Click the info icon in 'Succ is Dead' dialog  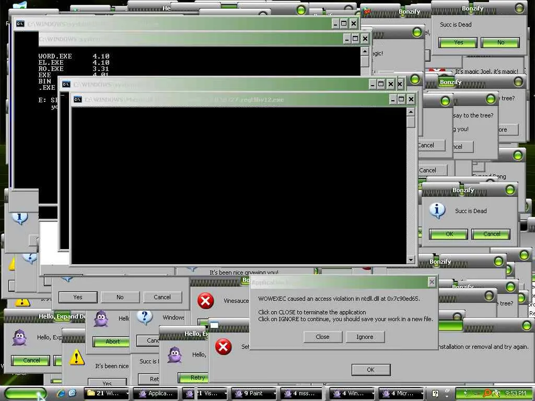tap(437, 210)
